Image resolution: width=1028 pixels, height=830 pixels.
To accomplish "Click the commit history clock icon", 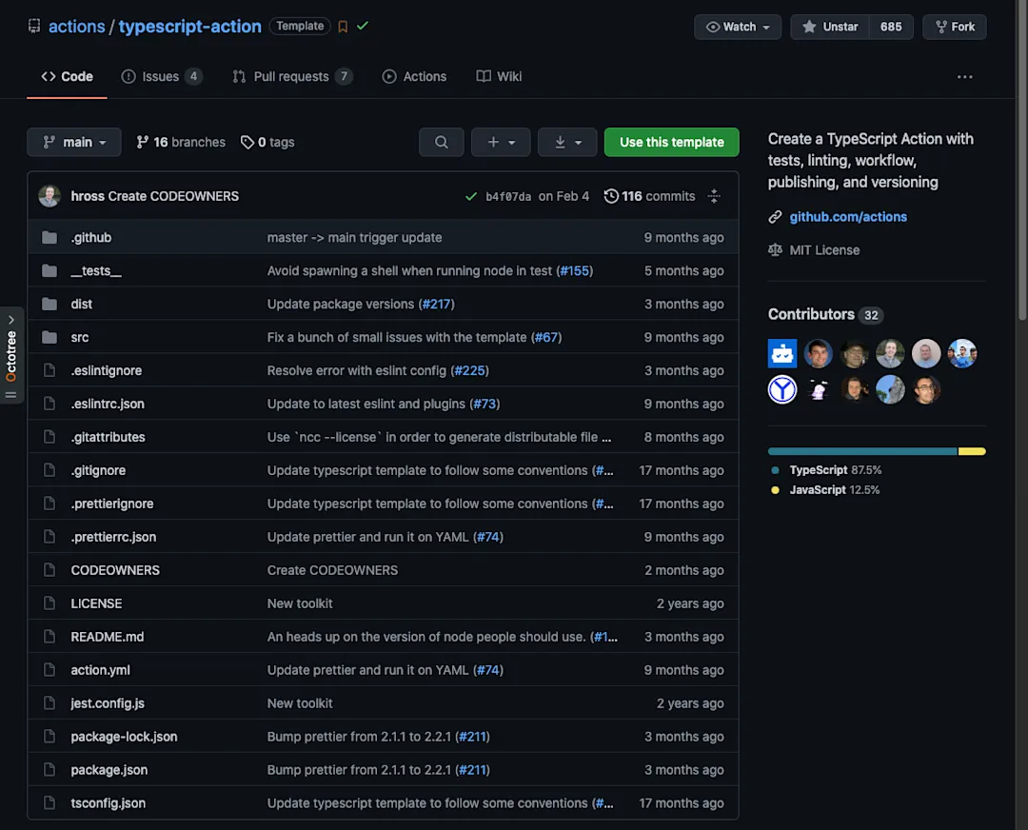I will pyautogui.click(x=610, y=196).
